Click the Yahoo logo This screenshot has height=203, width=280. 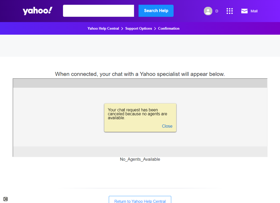tap(37, 11)
